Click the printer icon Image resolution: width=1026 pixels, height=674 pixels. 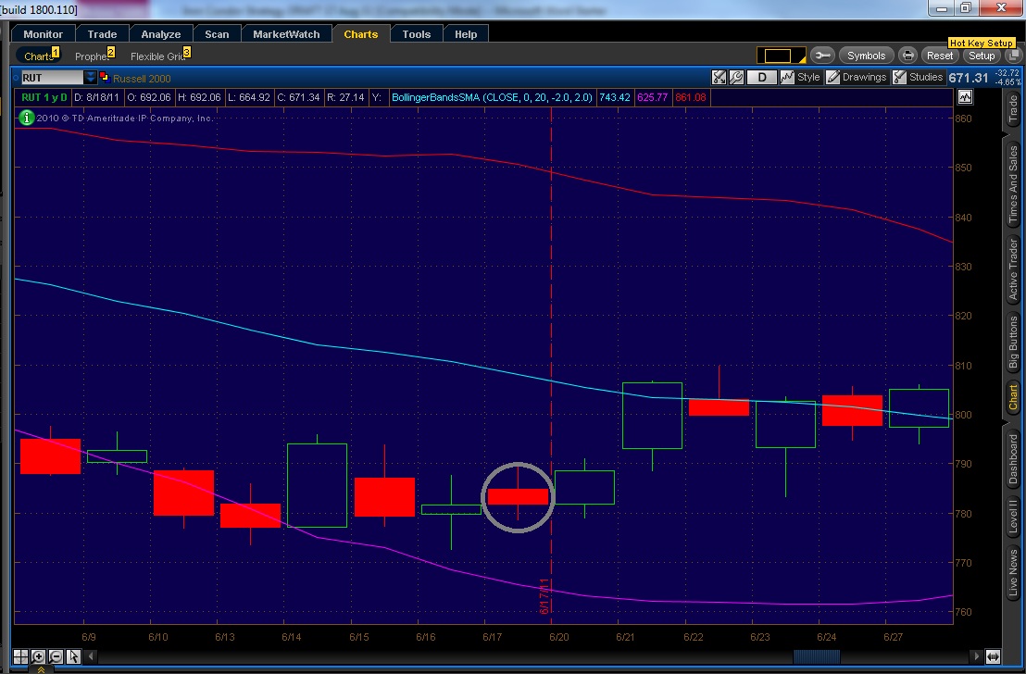pos(908,56)
